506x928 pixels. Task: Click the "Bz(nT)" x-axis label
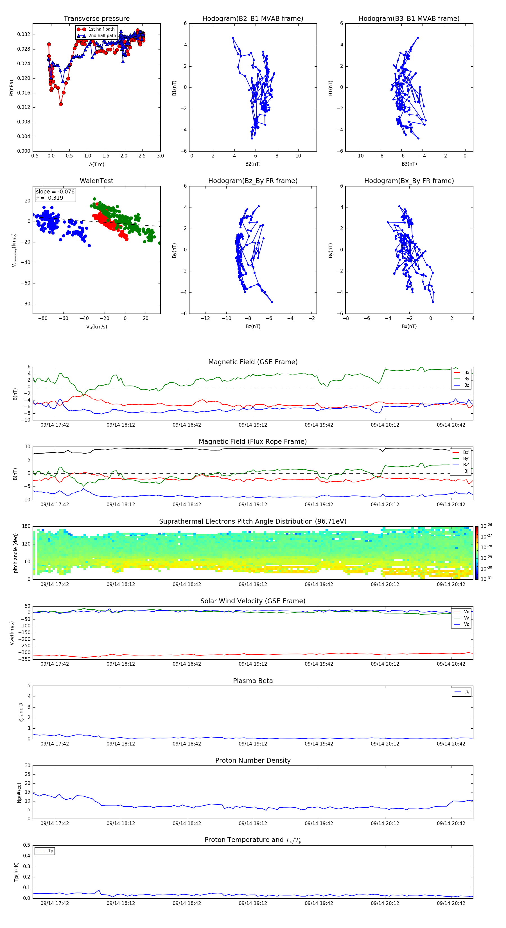[253, 326]
